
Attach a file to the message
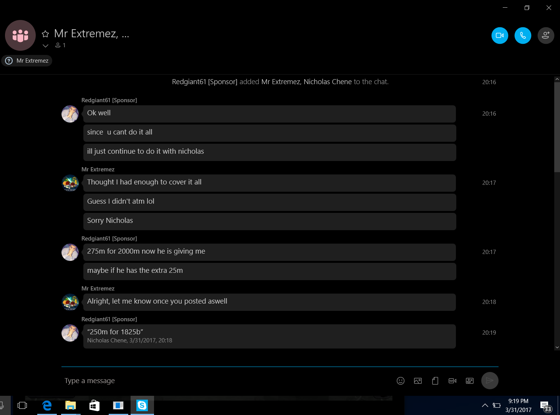[x=435, y=381]
